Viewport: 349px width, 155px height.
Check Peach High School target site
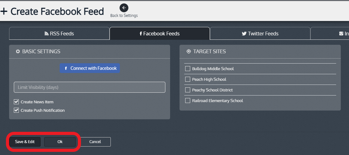coord(188,79)
